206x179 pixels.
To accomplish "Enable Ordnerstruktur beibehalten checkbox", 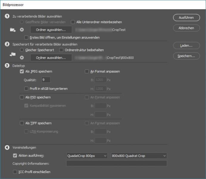I will point(61,50).
